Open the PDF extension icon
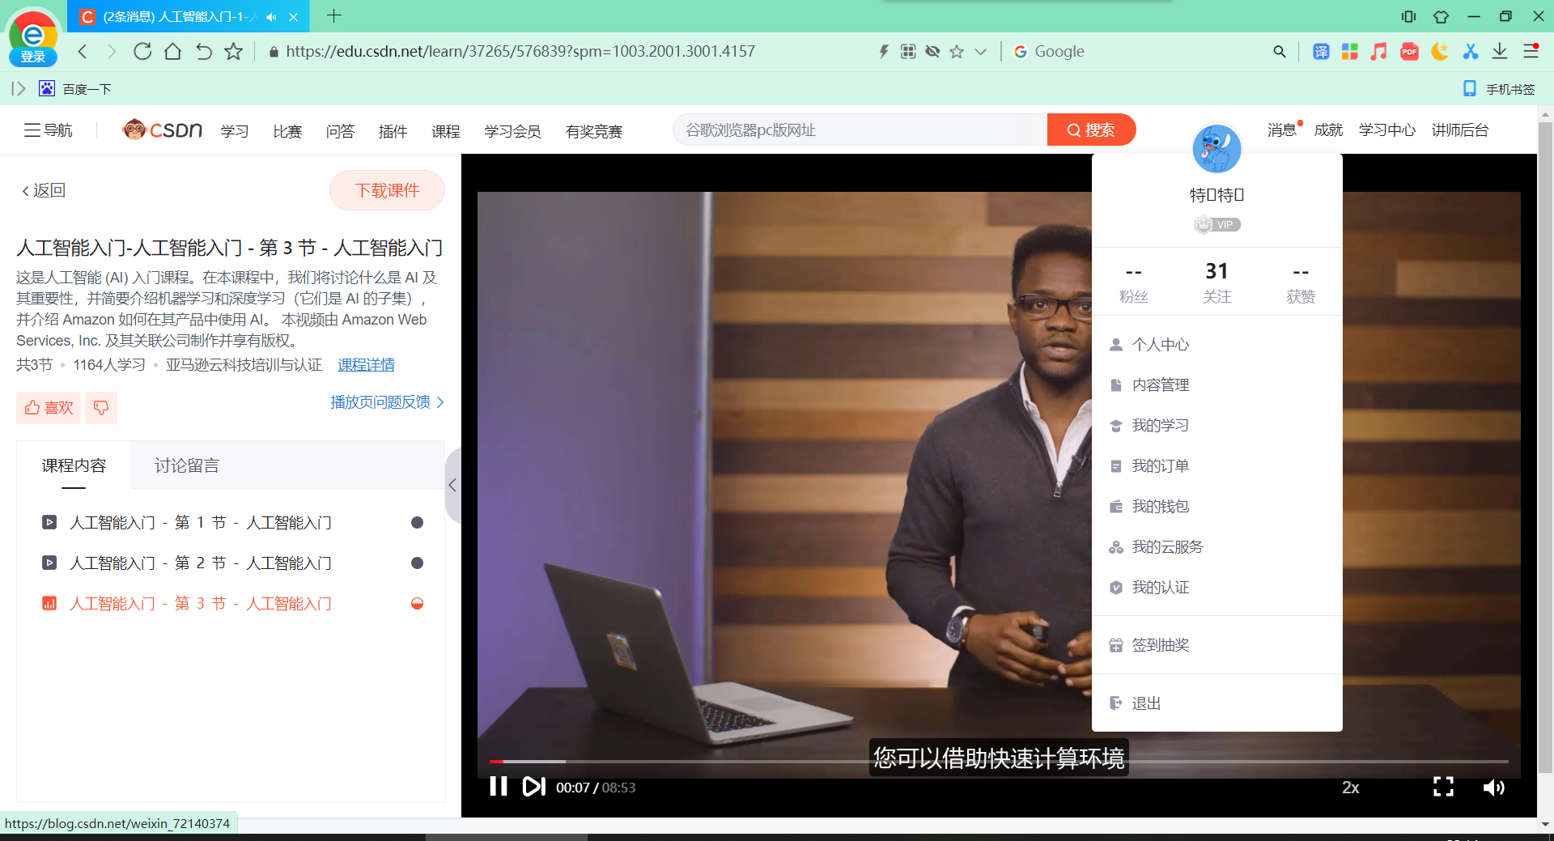This screenshot has height=841, width=1554. click(1409, 52)
